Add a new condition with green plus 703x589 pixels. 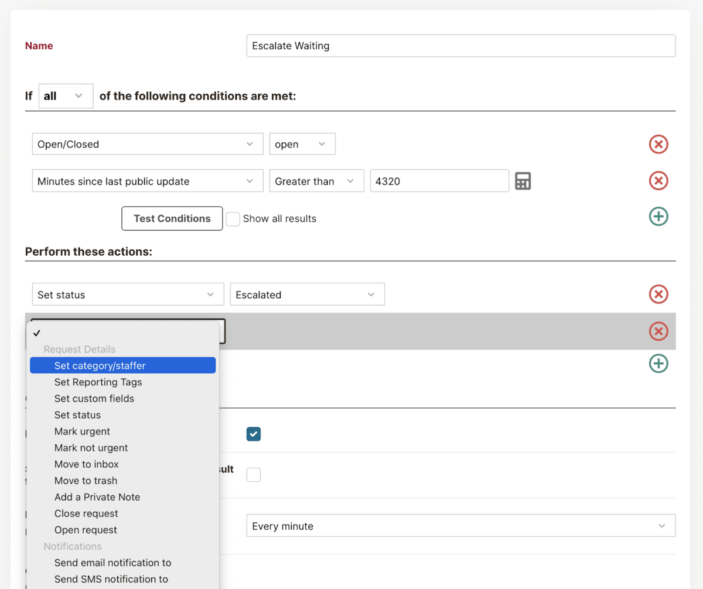[x=658, y=217]
